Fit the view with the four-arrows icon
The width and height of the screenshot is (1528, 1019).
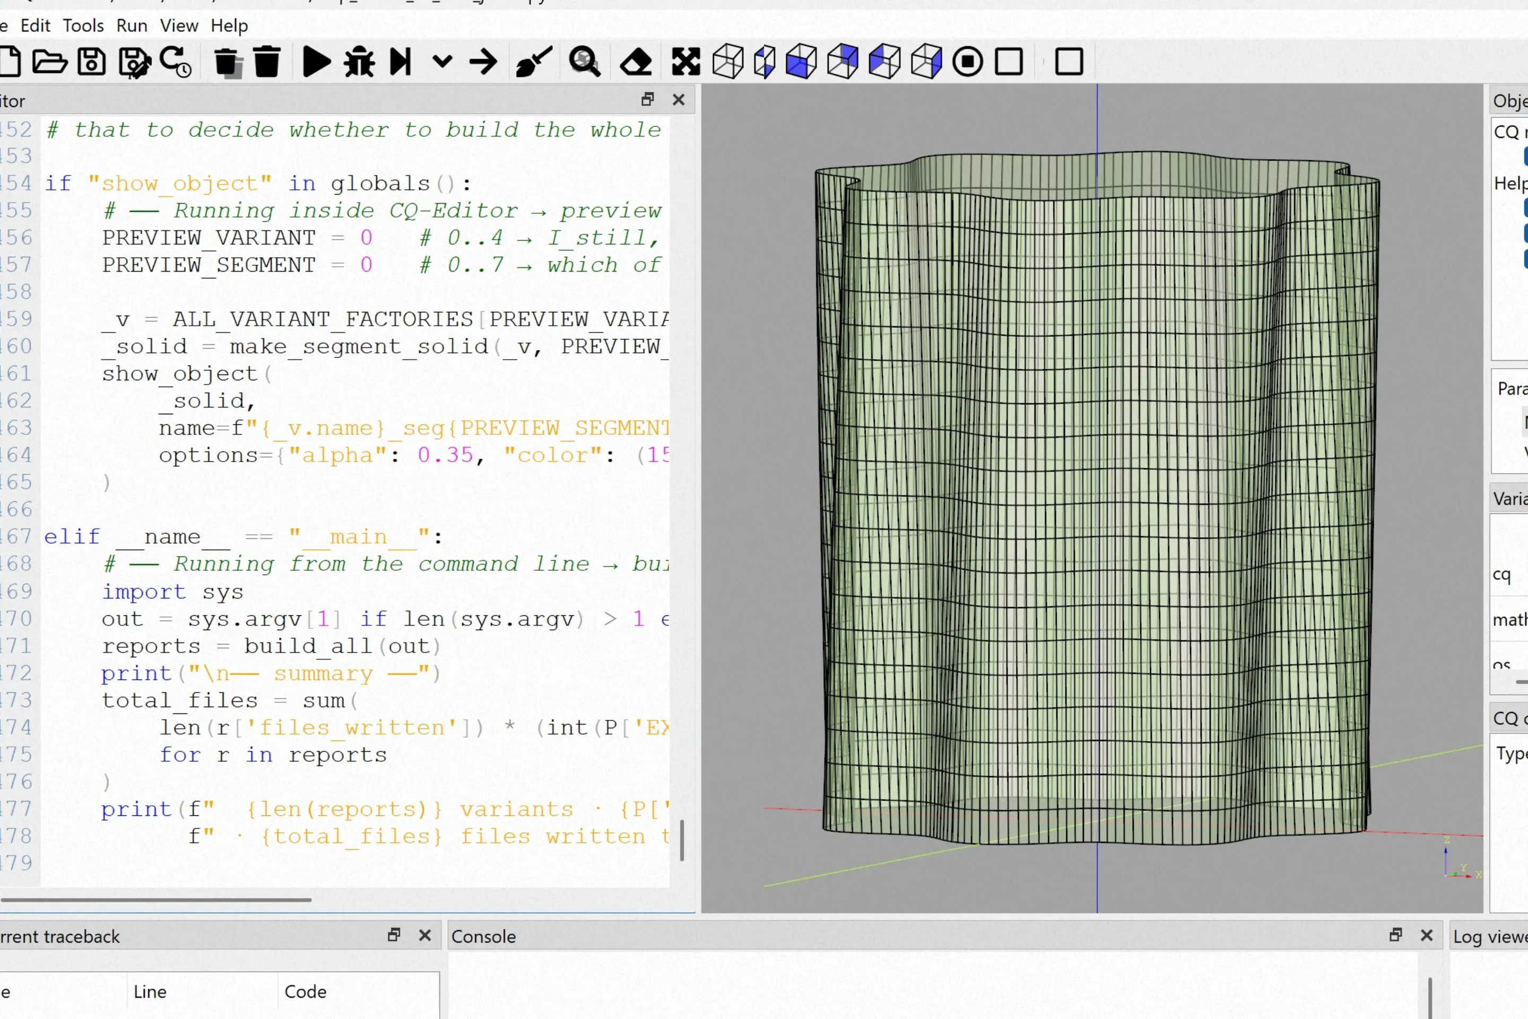coord(685,63)
